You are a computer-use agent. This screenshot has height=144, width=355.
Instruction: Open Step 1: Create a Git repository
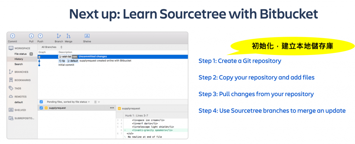tap(240, 61)
